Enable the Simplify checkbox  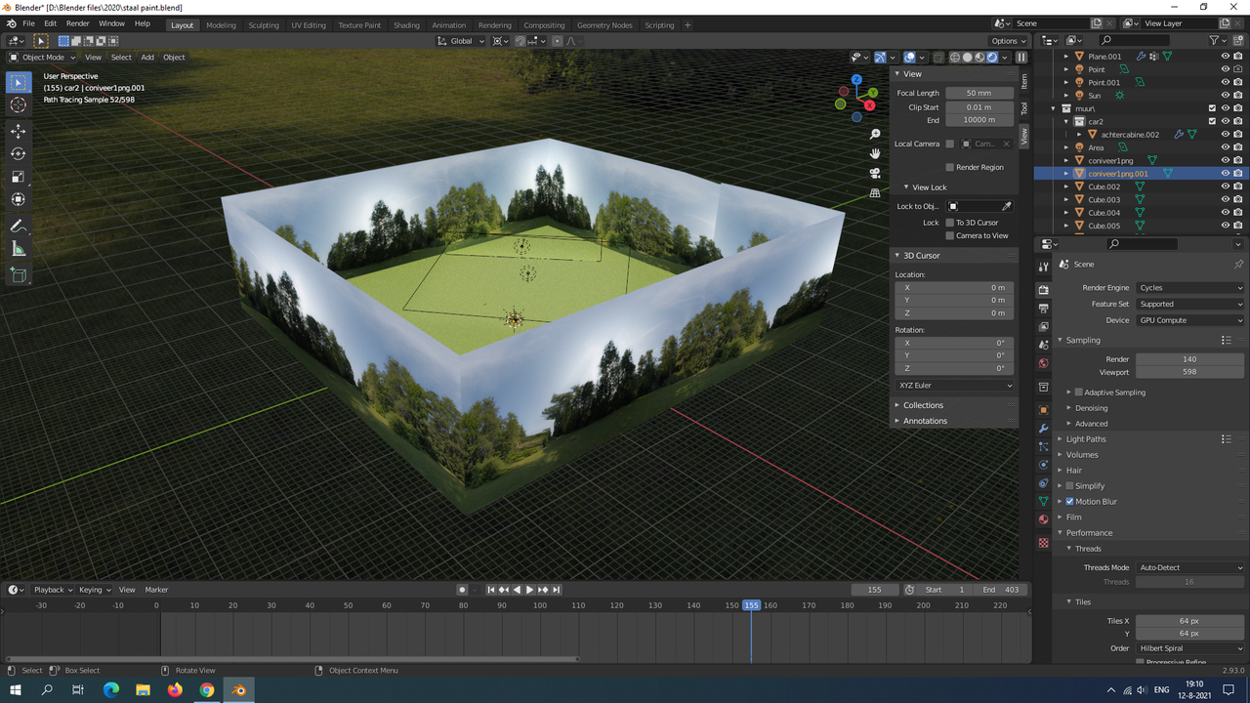[1070, 485]
